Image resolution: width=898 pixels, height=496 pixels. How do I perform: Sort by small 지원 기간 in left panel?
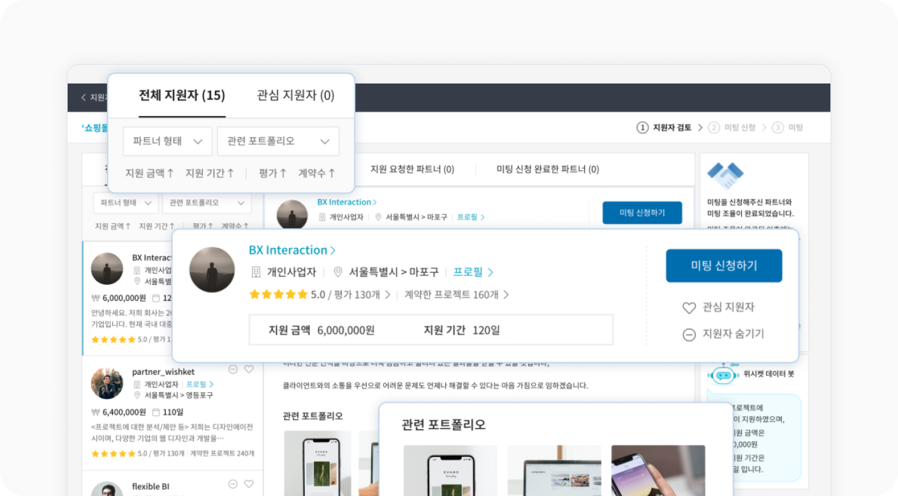pyautogui.click(x=157, y=226)
